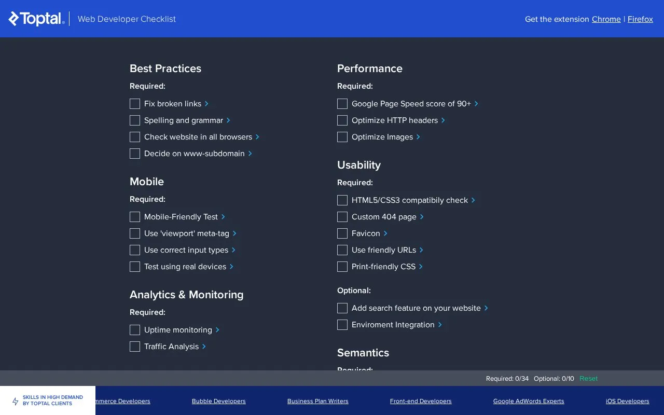Check Google Page Speed score box
Screen dimensions: 664x415
[342, 104]
